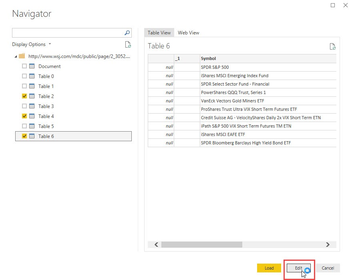352x280 pixels.
Task: Check the Table 3 checkbox
Action: click(x=24, y=106)
